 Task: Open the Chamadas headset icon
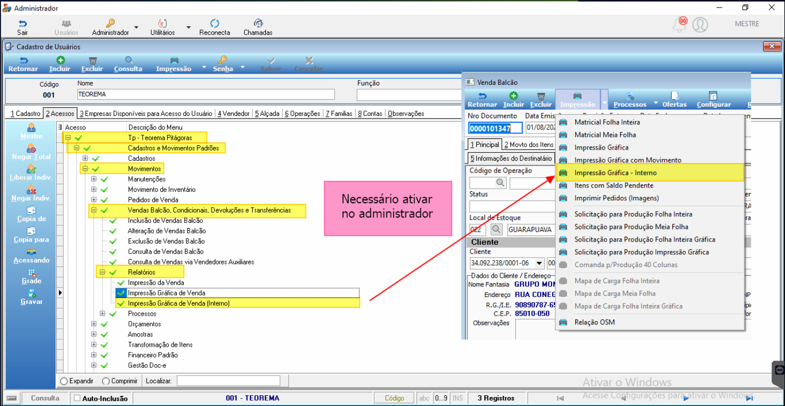(x=258, y=24)
